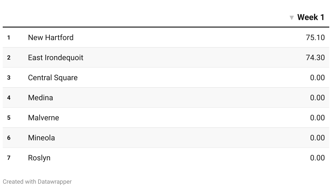
Task: Select rank number 6 beside Mineola
Action: 9,138
